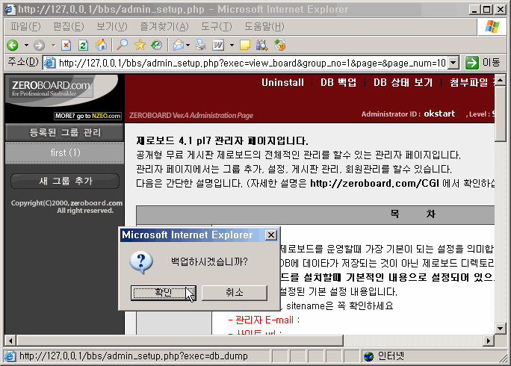Click the Messenger toolbar icon
The image size is (511, 366).
pos(279,45)
